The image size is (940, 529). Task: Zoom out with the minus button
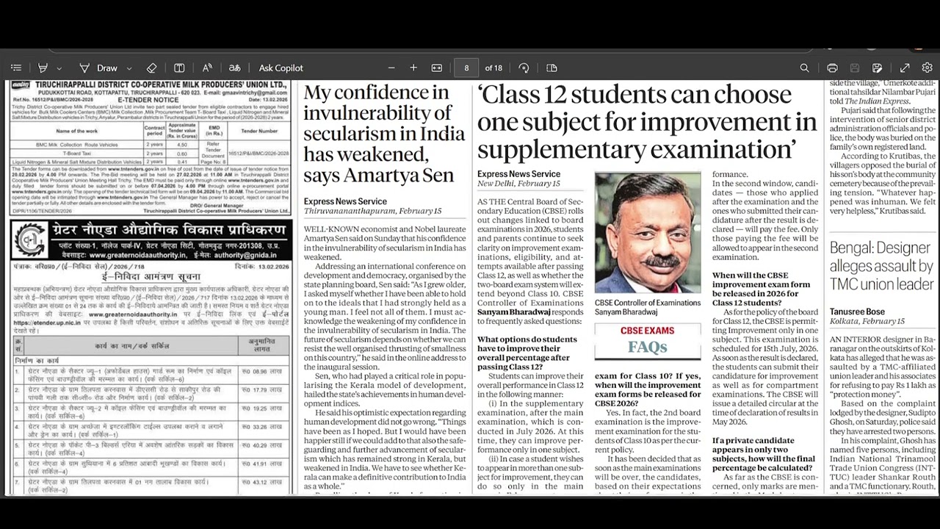click(391, 68)
